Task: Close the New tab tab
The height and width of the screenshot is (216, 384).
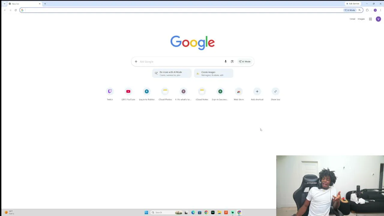Action: [x=40, y=4]
